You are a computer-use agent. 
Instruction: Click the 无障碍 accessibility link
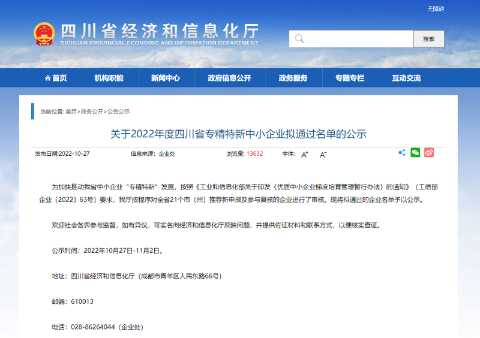(436, 9)
